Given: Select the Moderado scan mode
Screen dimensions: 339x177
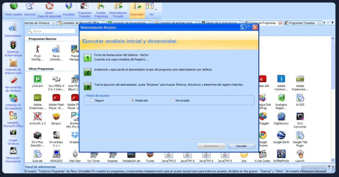Looking at the screenshot, I should click(x=139, y=100).
